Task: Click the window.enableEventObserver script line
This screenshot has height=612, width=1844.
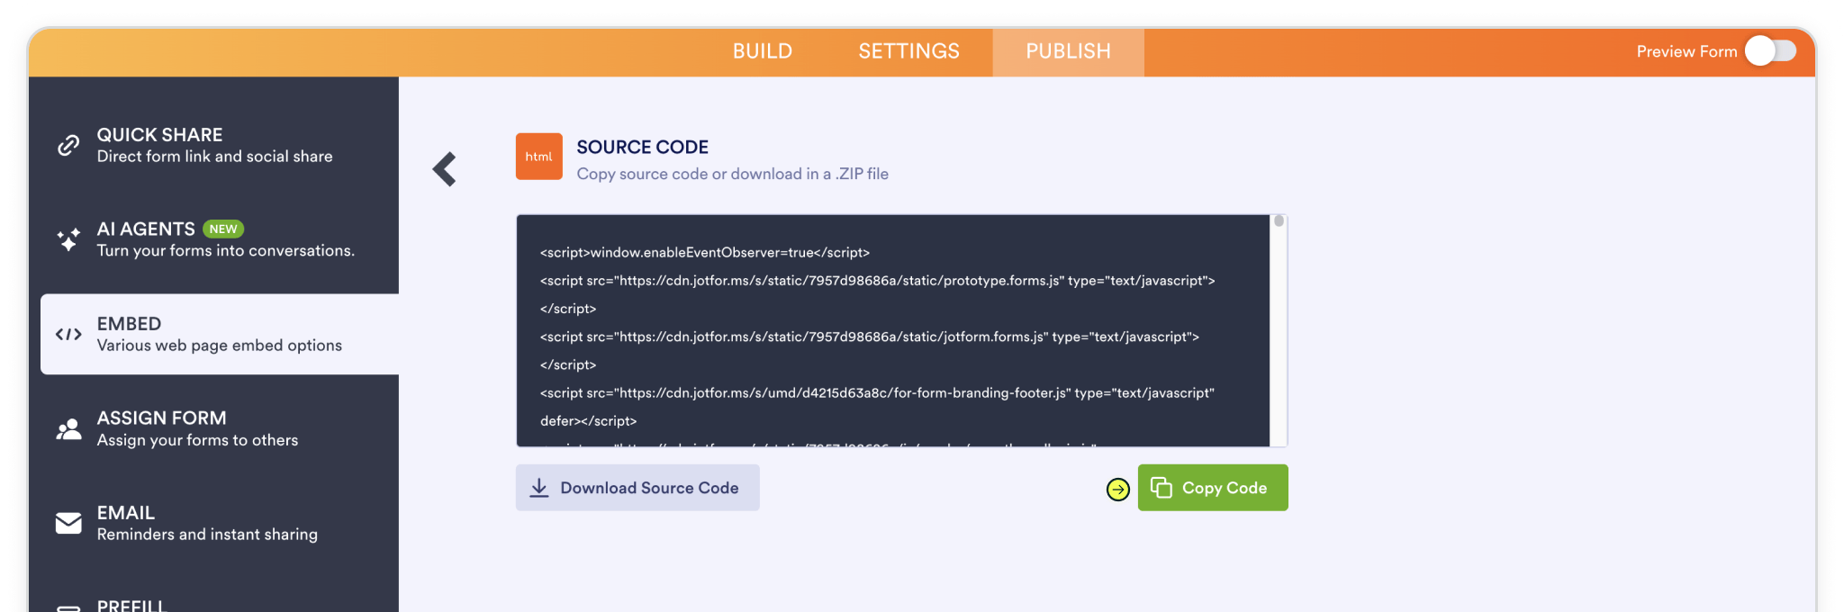Action: click(x=705, y=253)
